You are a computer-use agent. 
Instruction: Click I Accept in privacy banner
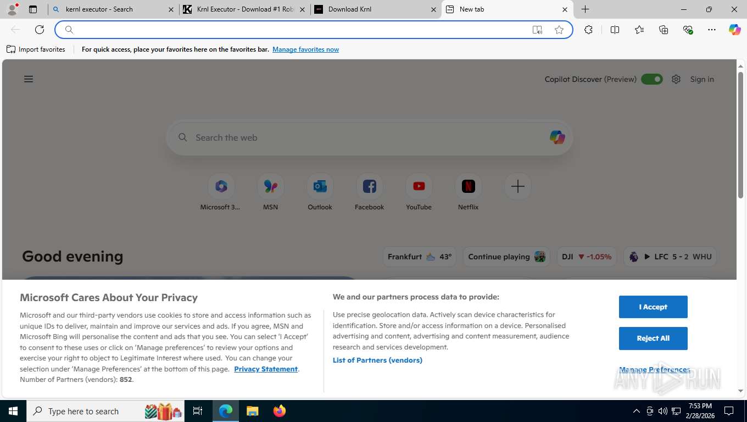(x=653, y=307)
